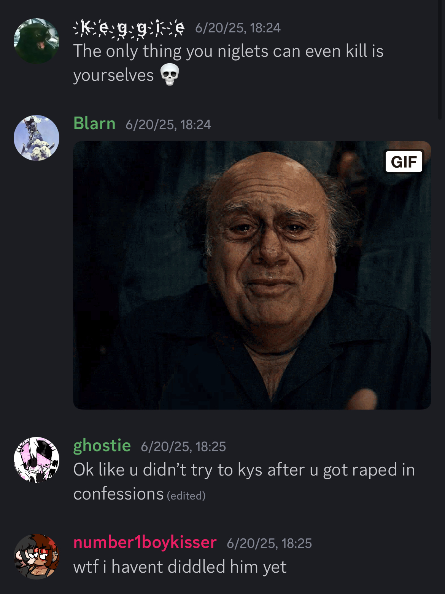The image size is (445, 594).
Task: Select number1boykisser's message text
Action: [180, 567]
